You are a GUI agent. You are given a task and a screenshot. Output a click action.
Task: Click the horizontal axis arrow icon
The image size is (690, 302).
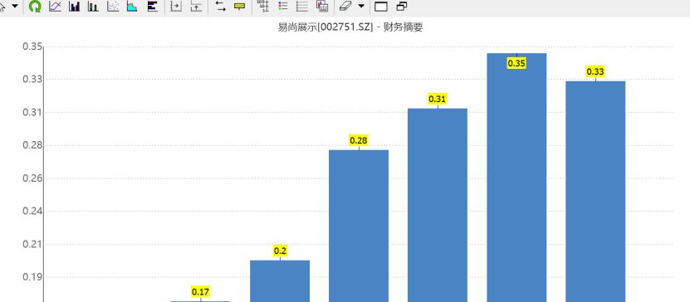point(176,6)
